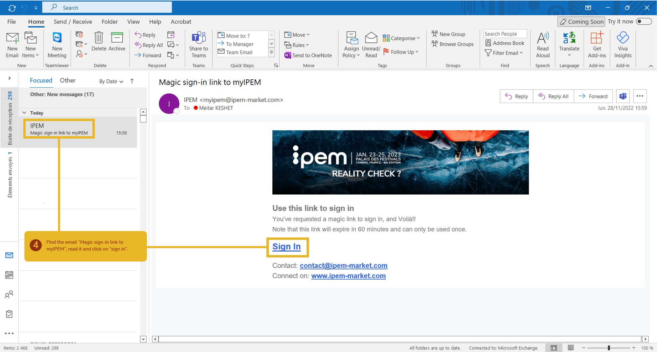Open More actions ellipsis menu

pos(640,96)
